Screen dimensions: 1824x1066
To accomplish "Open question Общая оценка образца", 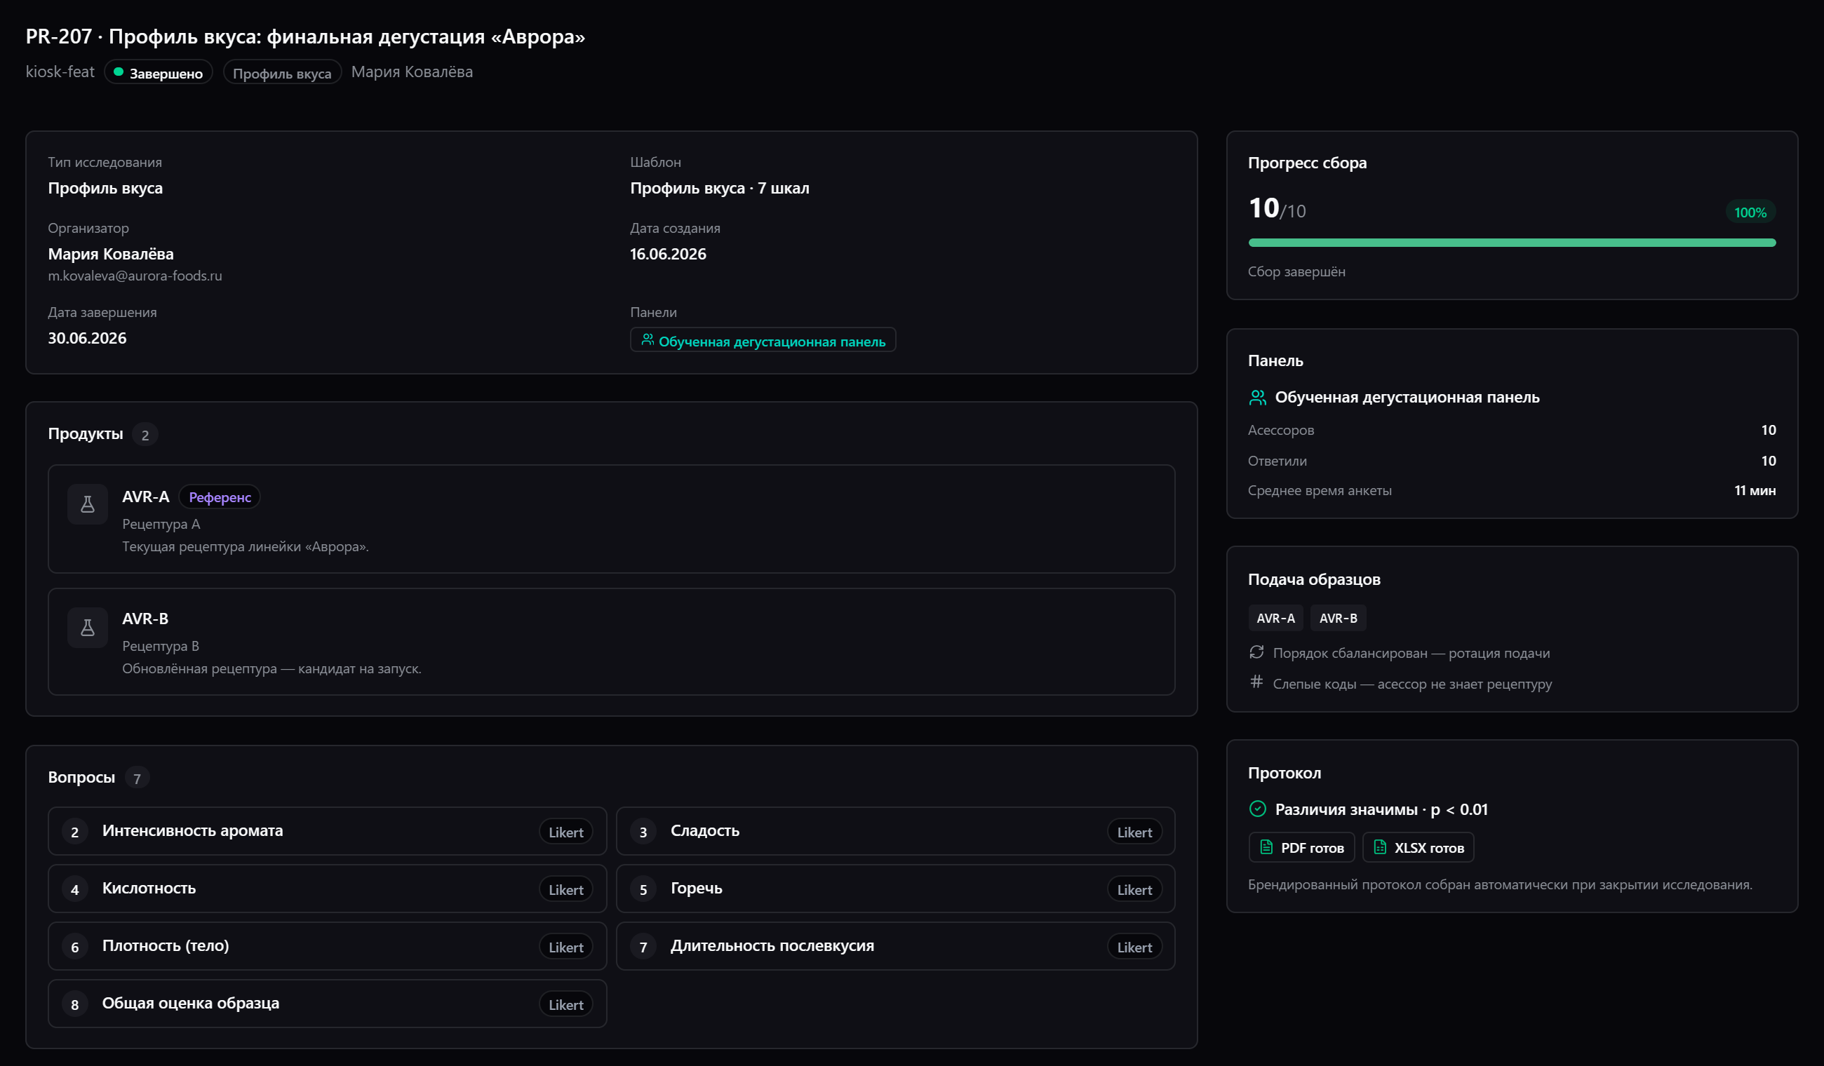I will 327,1004.
